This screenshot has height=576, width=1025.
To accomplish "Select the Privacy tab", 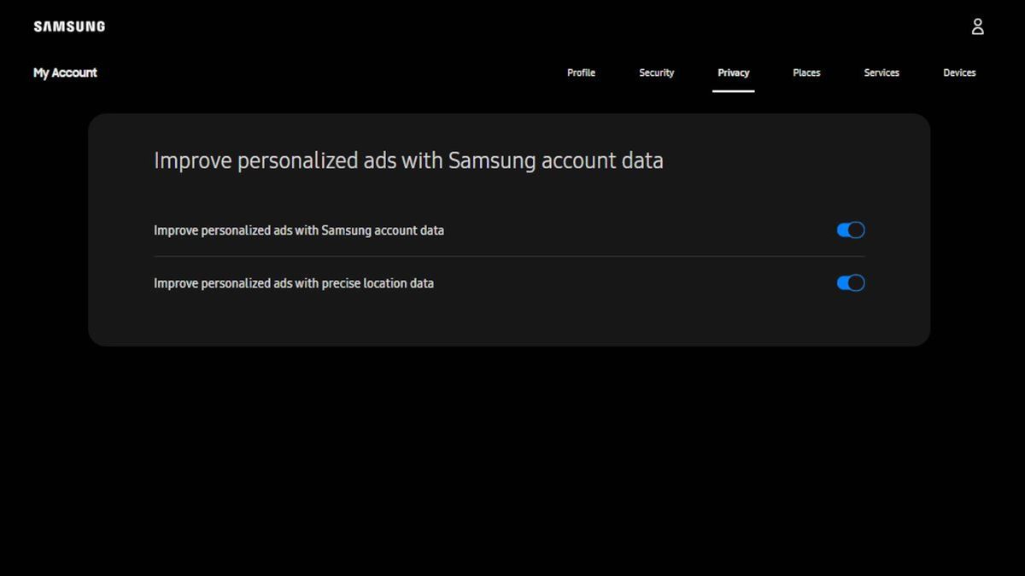I will [733, 73].
